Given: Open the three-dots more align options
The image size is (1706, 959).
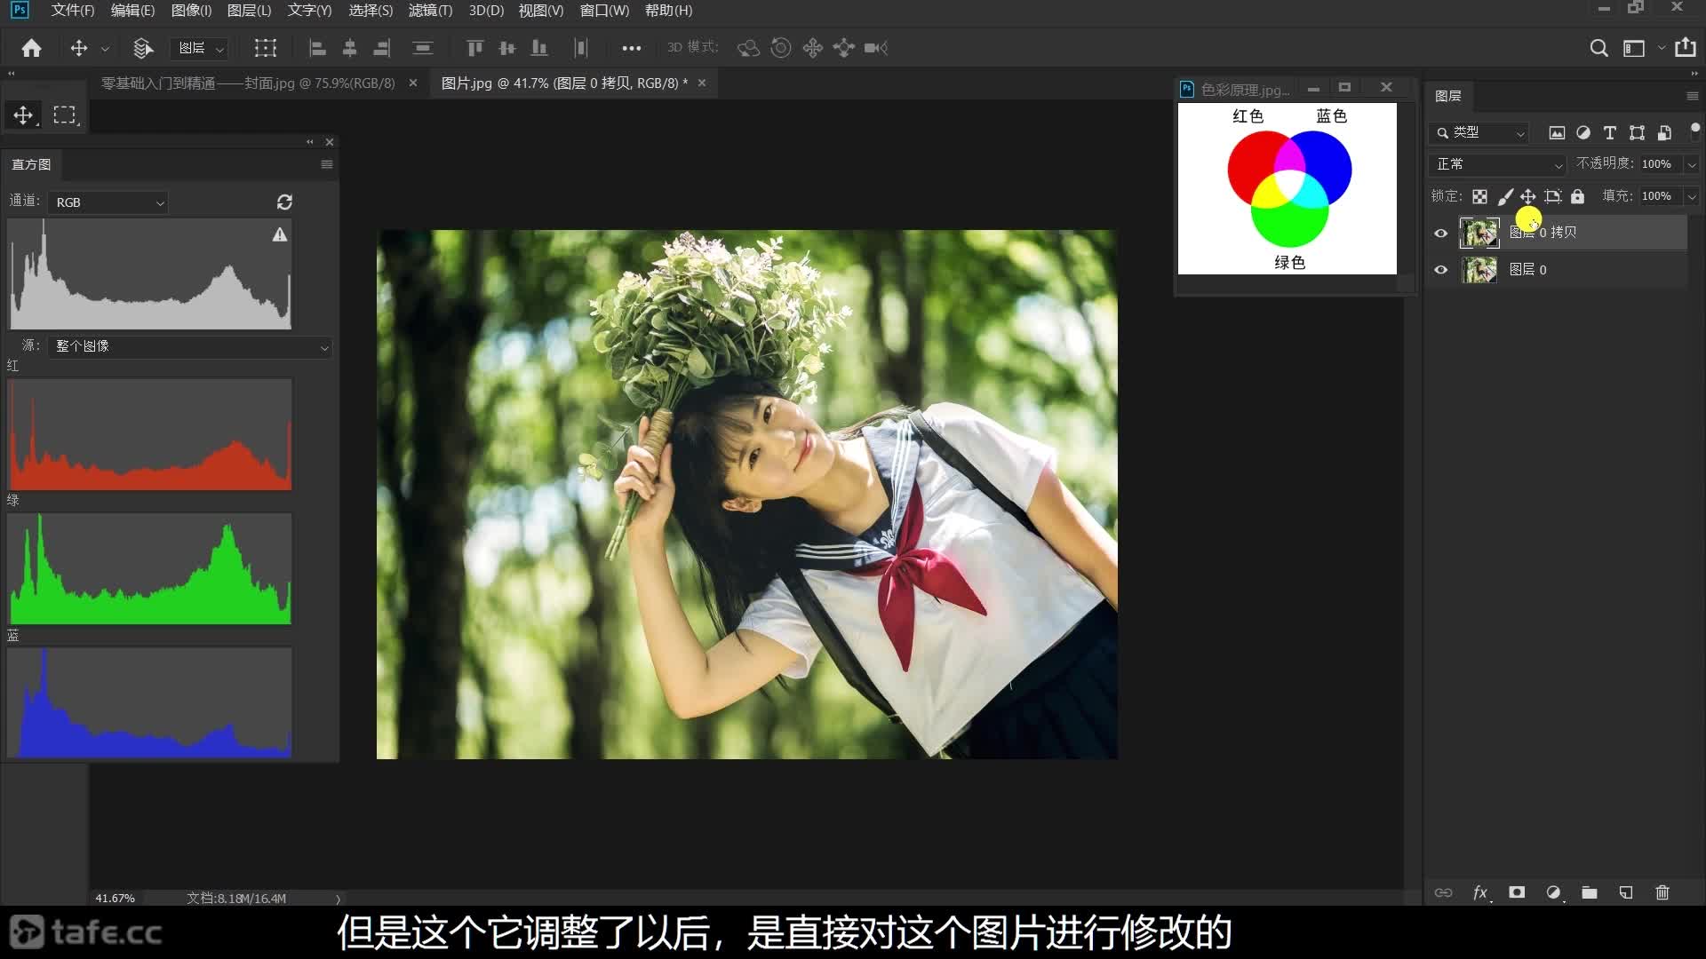Looking at the screenshot, I should coord(632,48).
